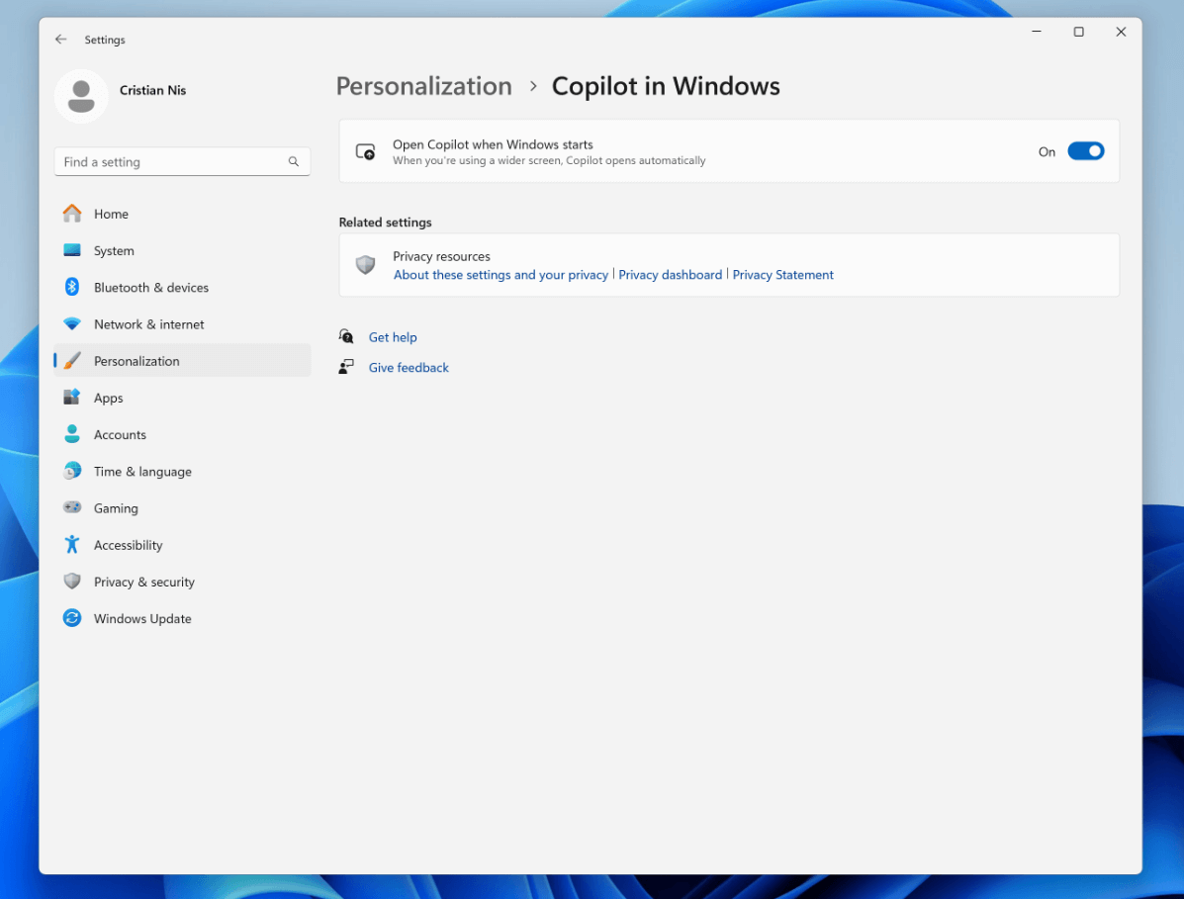1184x899 pixels.
Task: Open Time & language settings
Action: coord(182,471)
